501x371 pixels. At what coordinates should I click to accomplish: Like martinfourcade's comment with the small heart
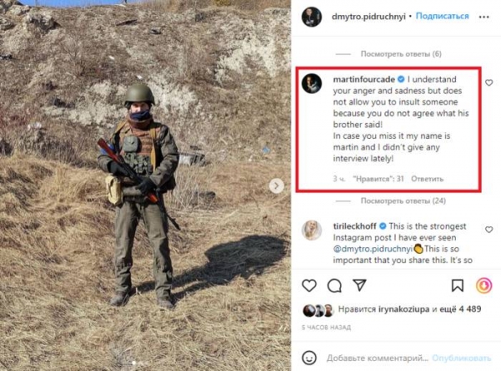point(488,84)
